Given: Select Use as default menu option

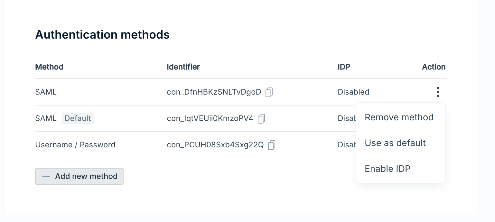Looking at the screenshot, I should [x=395, y=143].
